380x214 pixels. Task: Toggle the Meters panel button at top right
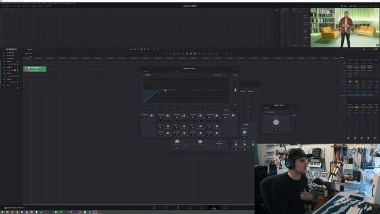tap(353, 6)
